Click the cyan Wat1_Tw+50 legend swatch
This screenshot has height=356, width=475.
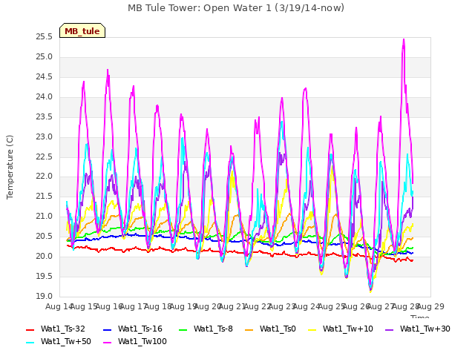pyautogui.click(x=30, y=343)
